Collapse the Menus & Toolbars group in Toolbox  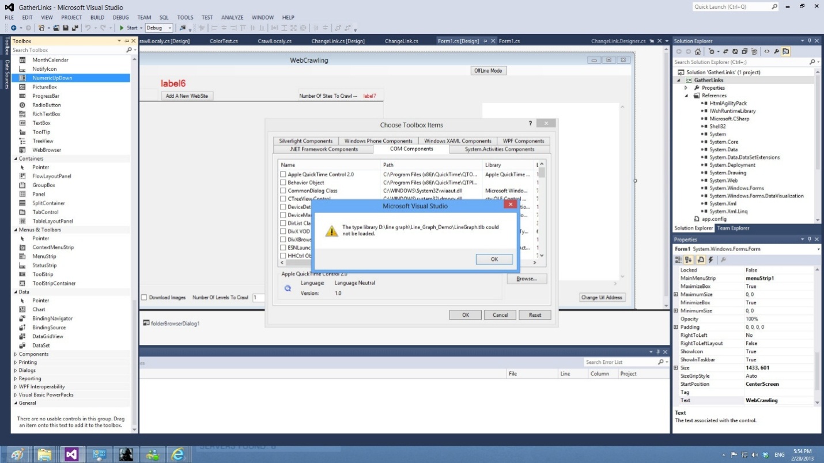pyautogui.click(x=16, y=230)
